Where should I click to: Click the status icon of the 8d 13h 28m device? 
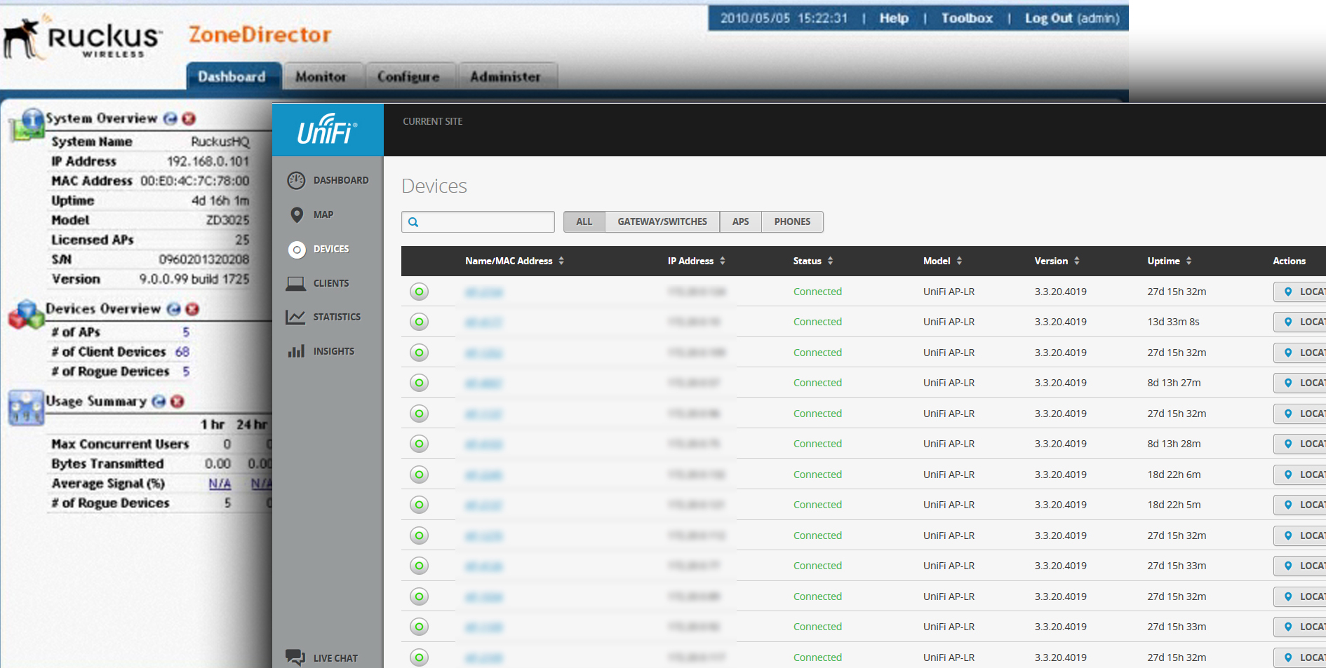point(420,444)
